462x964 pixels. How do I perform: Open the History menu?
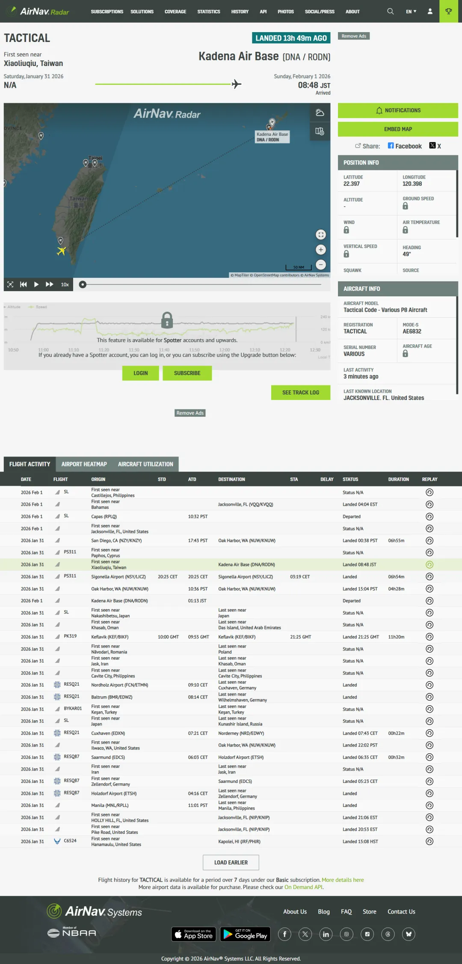click(240, 12)
